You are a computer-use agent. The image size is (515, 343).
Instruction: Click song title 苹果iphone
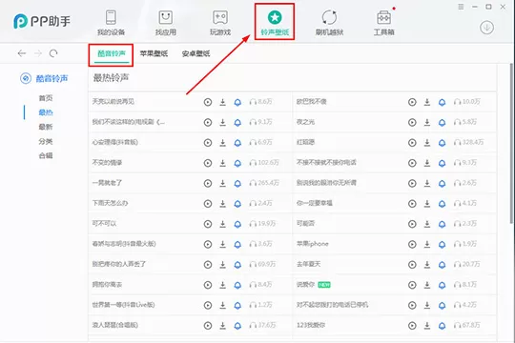[x=313, y=244]
